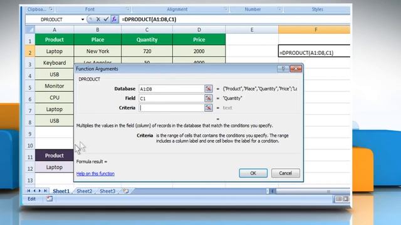Select the highlighted column F header
This screenshot has height=225, width=401.
point(315,30)
